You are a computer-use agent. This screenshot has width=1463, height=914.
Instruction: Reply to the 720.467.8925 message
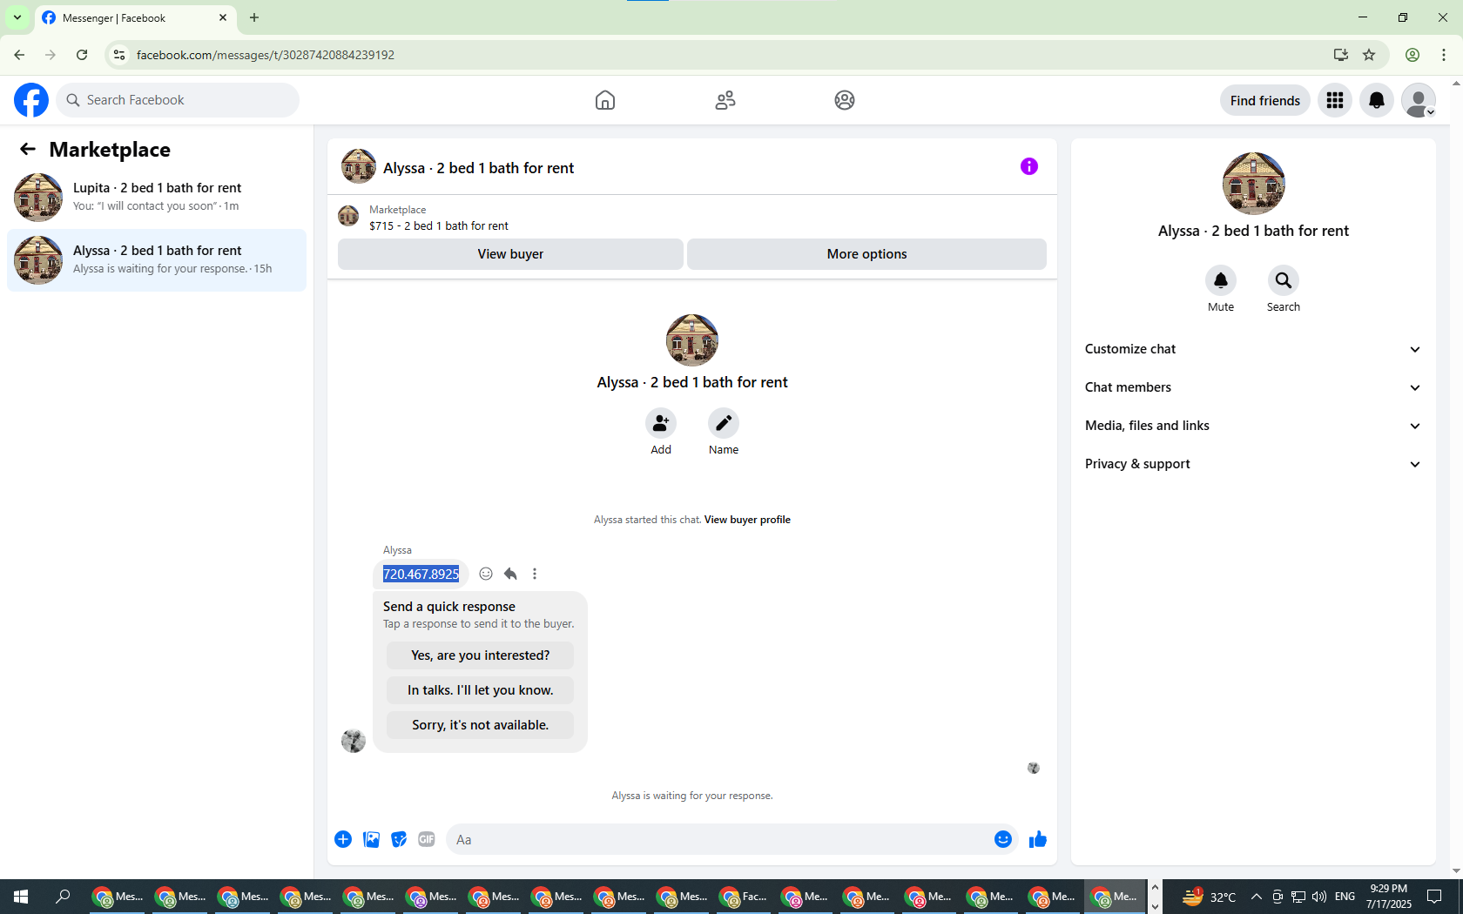coord(510,574)
